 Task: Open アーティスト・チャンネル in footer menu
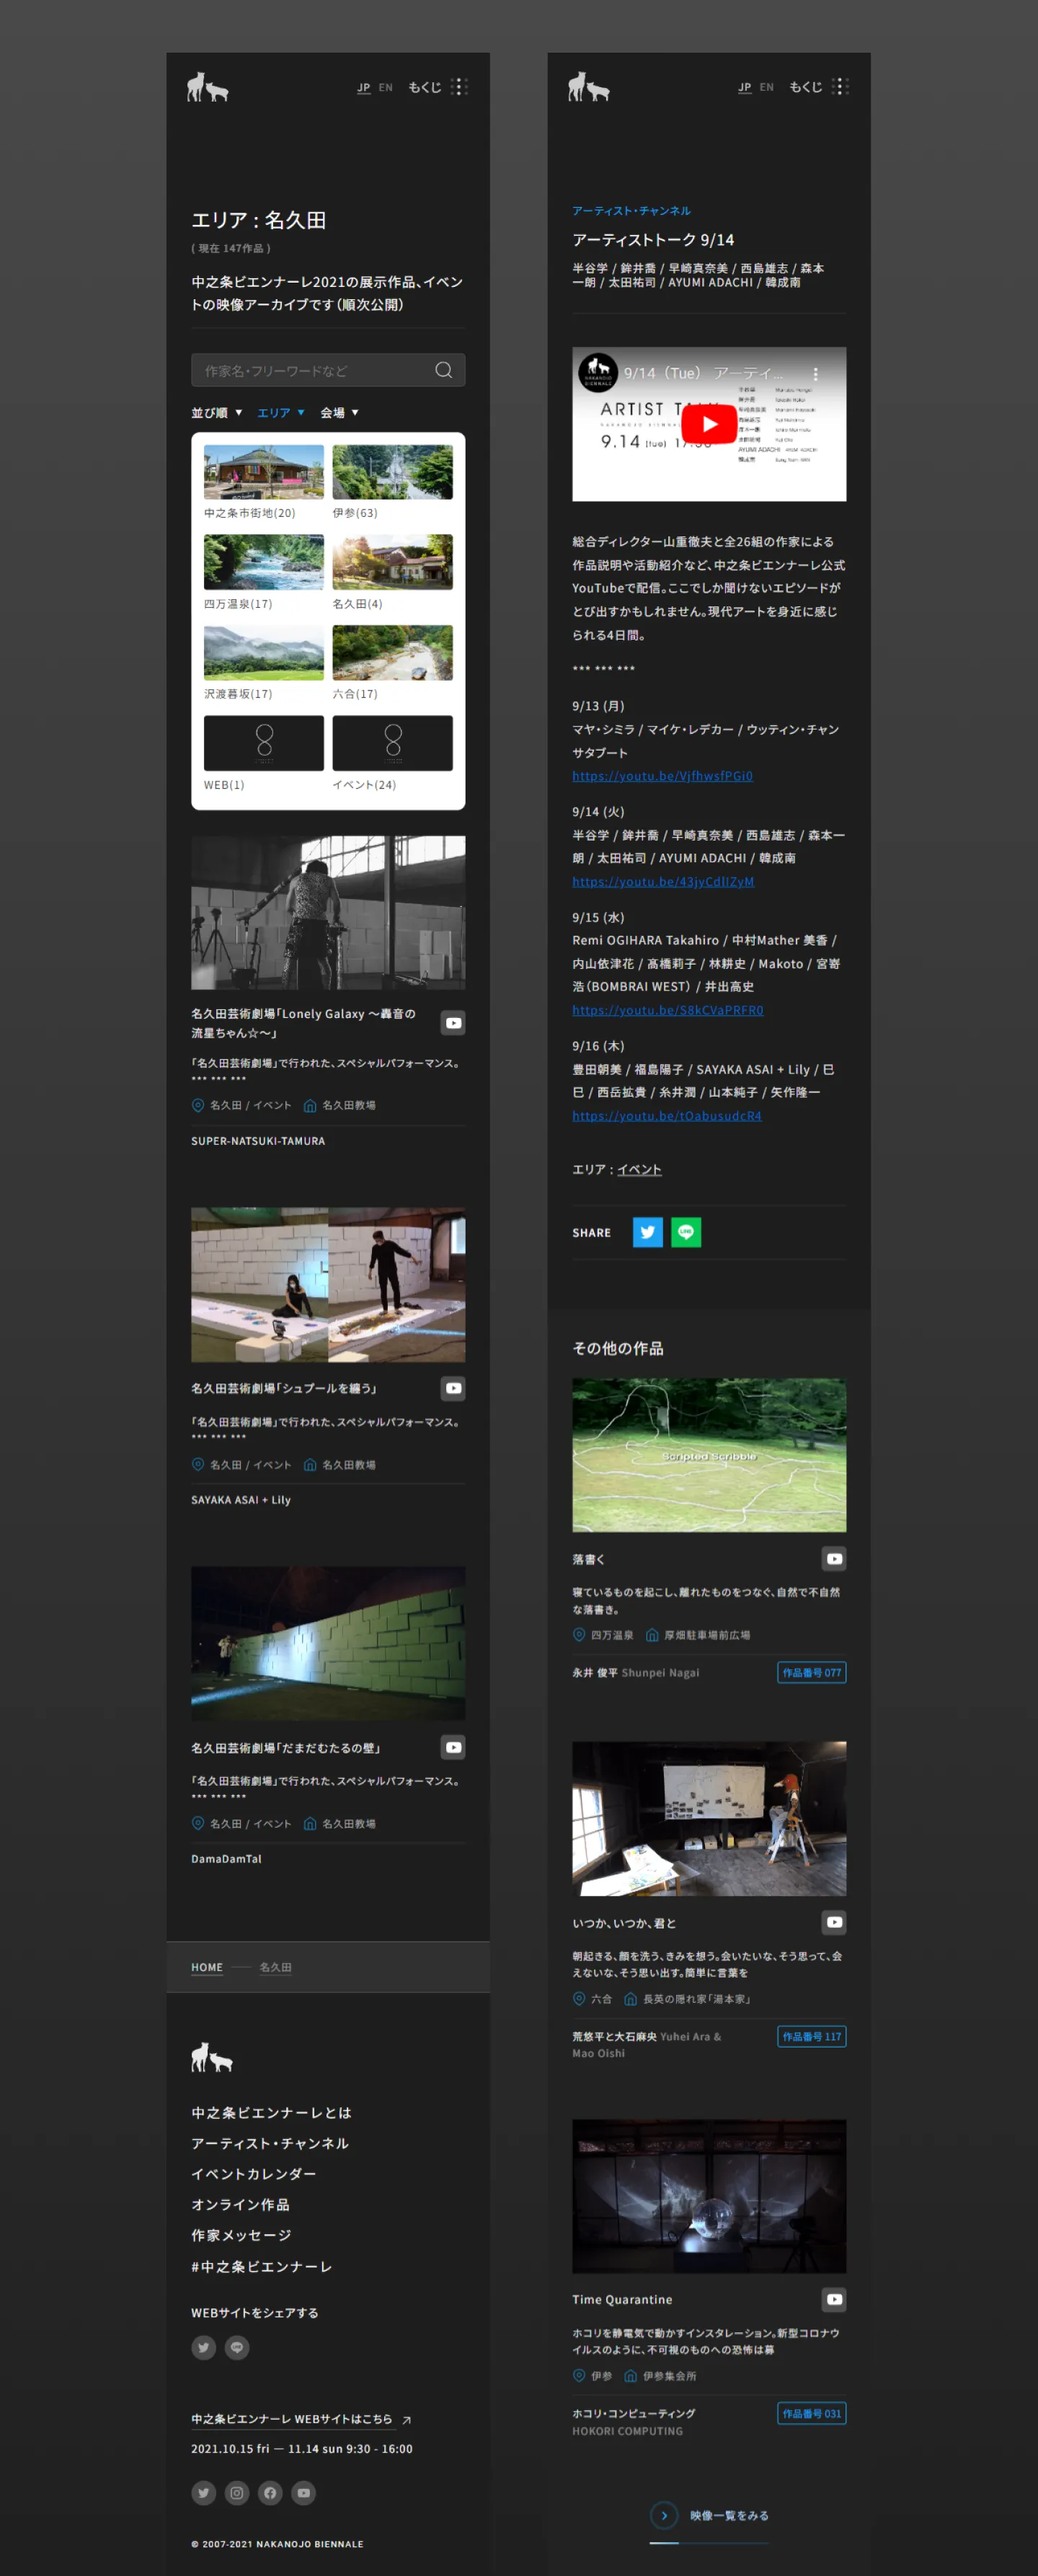pyautogui.click(x=270, y=2143)
